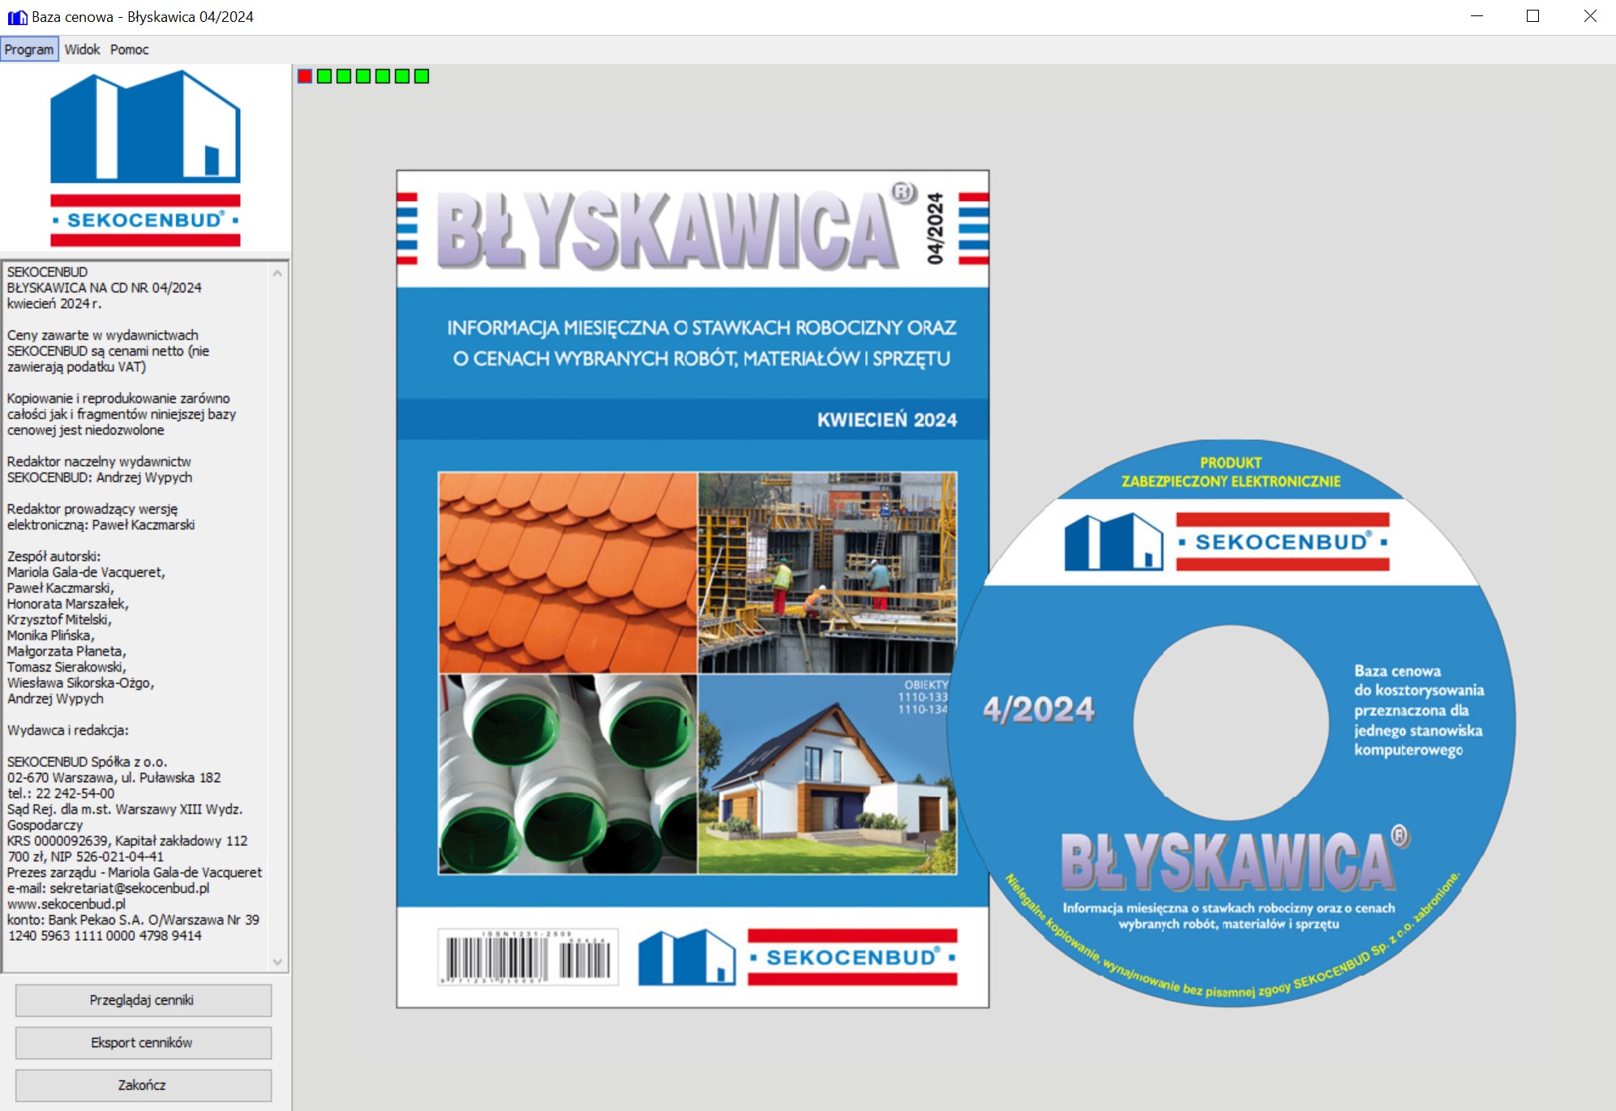Screen dimensions: 1616x1111
Task: Click the roof tiles photo on the cover
Action: (568, 572)
